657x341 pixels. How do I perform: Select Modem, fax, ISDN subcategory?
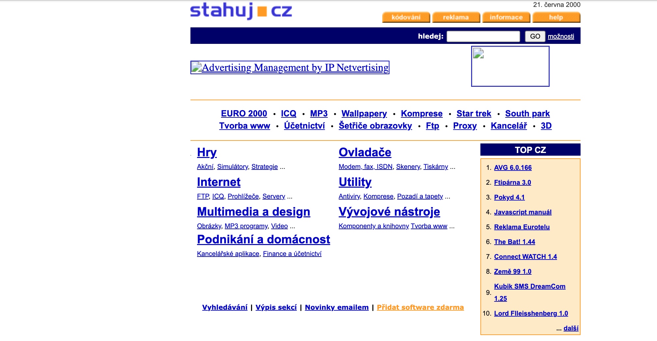click(x=366, y=167)
